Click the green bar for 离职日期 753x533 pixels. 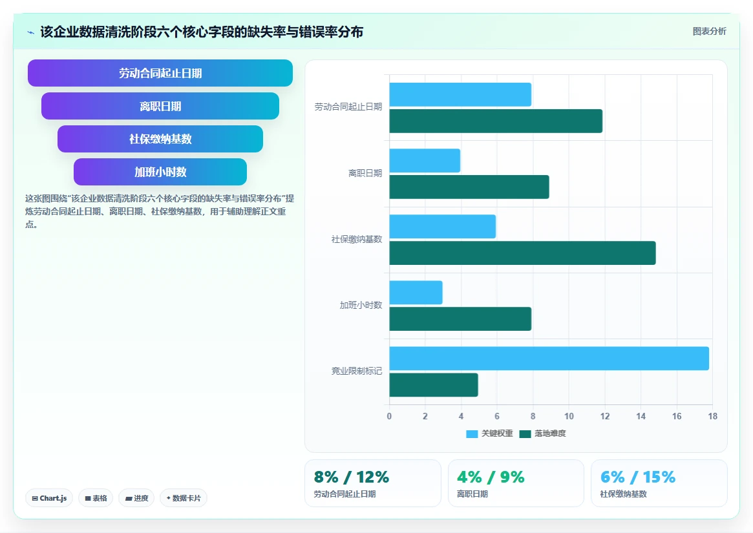coord(469,187)
